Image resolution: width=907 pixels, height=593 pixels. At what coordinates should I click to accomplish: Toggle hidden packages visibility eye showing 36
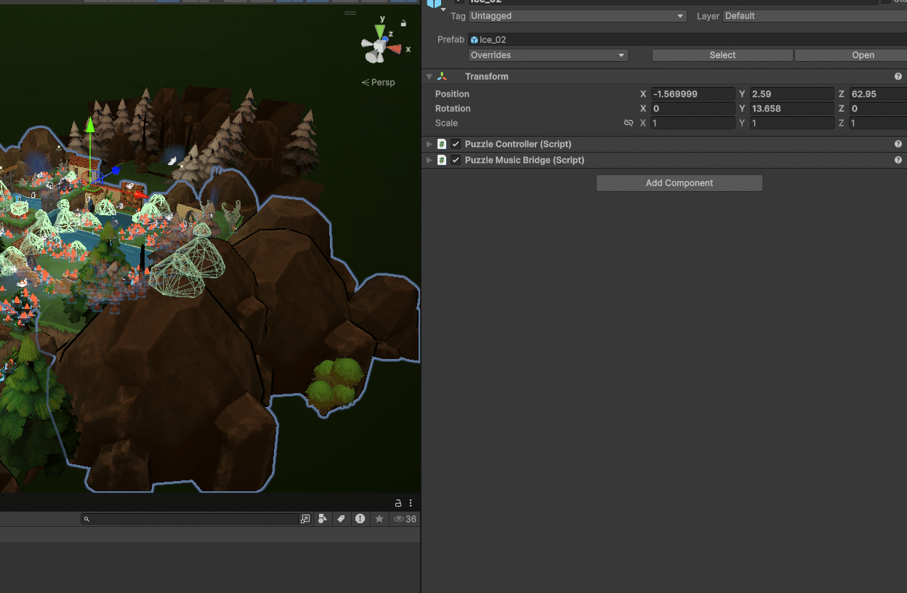405,519
